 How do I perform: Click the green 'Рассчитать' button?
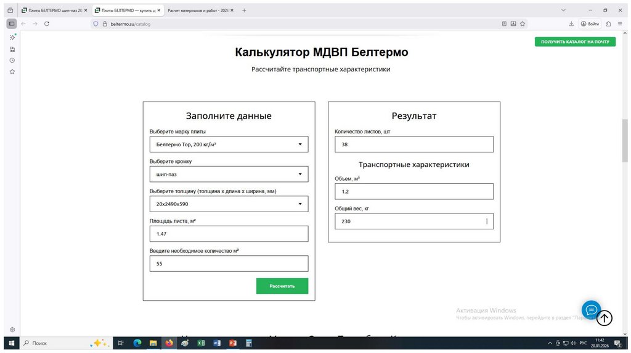coord(282,286)
